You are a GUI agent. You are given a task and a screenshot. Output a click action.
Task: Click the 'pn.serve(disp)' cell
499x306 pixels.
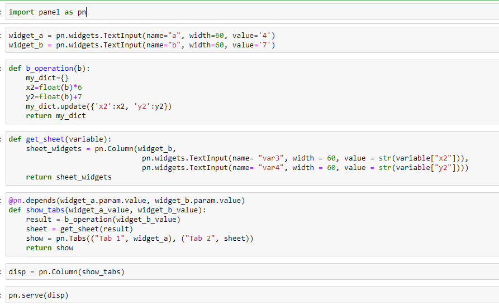pyautogui.click(x=252, y=295)
